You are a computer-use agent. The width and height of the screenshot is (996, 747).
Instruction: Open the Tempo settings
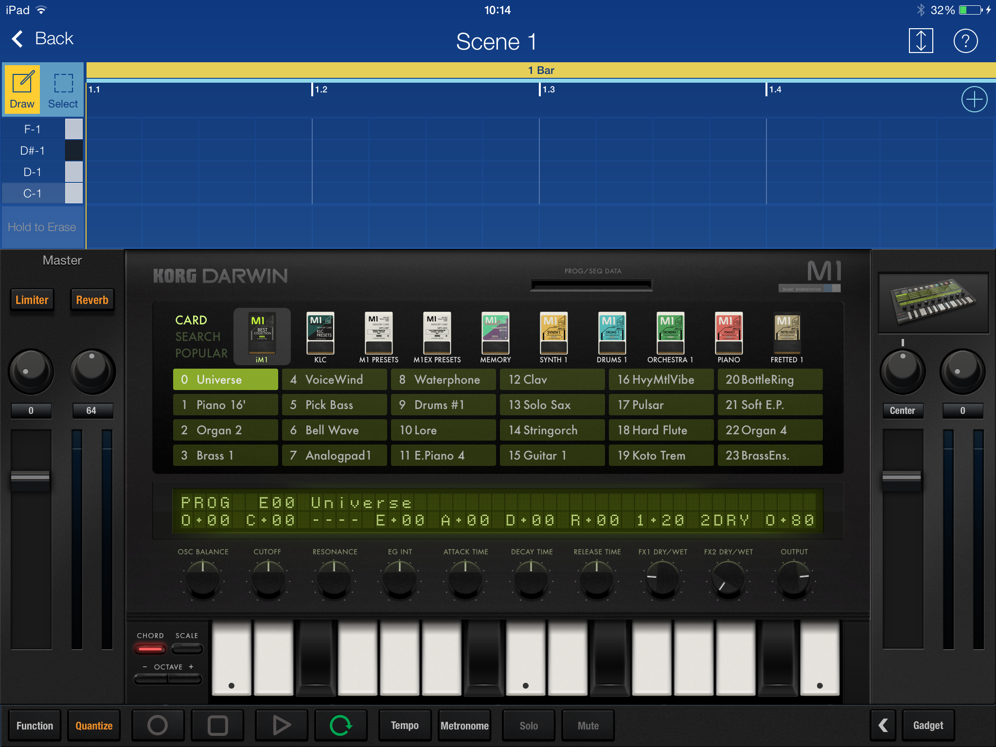405,725
